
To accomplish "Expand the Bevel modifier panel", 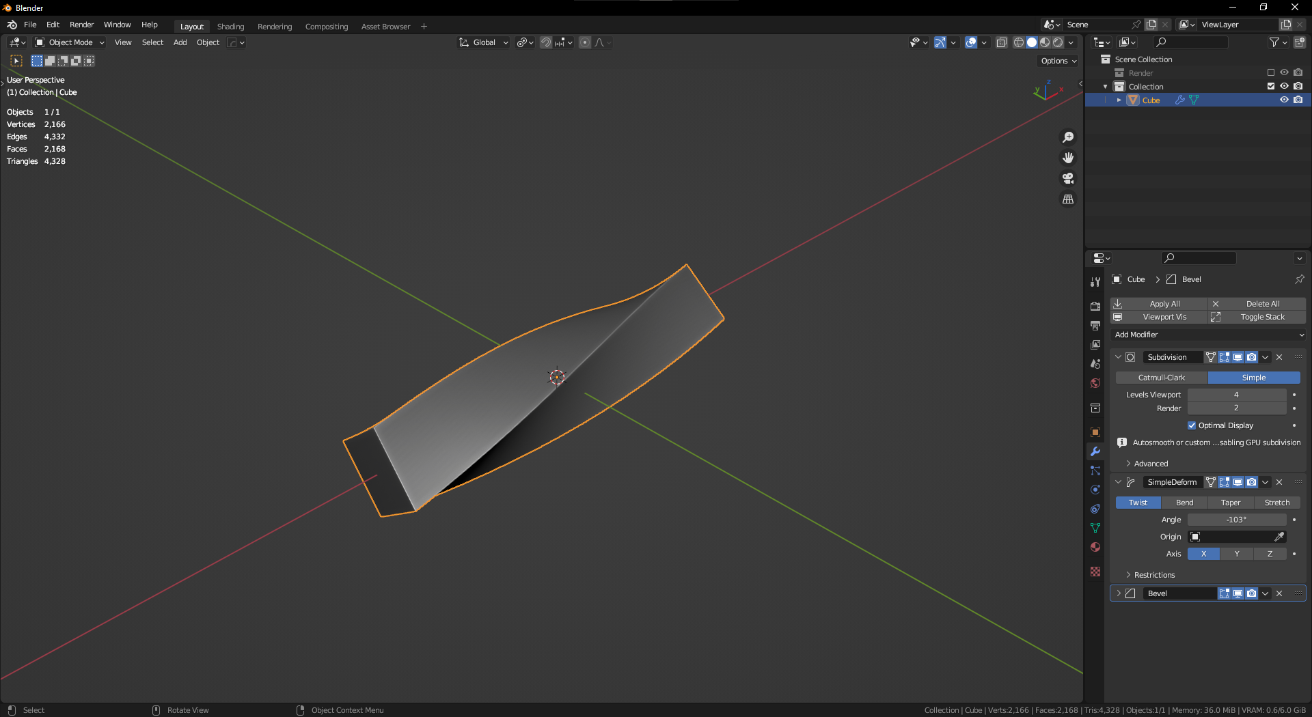I will tap(1119, 593).
